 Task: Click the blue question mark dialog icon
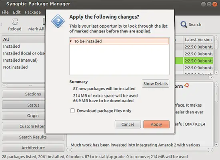58,21
